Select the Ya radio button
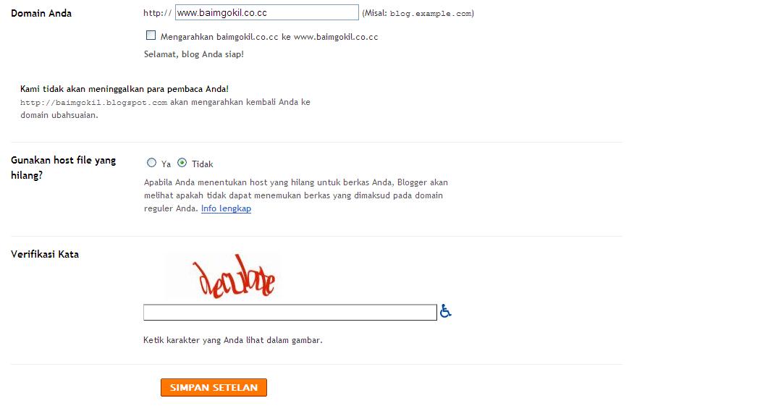 click(151, 162)
